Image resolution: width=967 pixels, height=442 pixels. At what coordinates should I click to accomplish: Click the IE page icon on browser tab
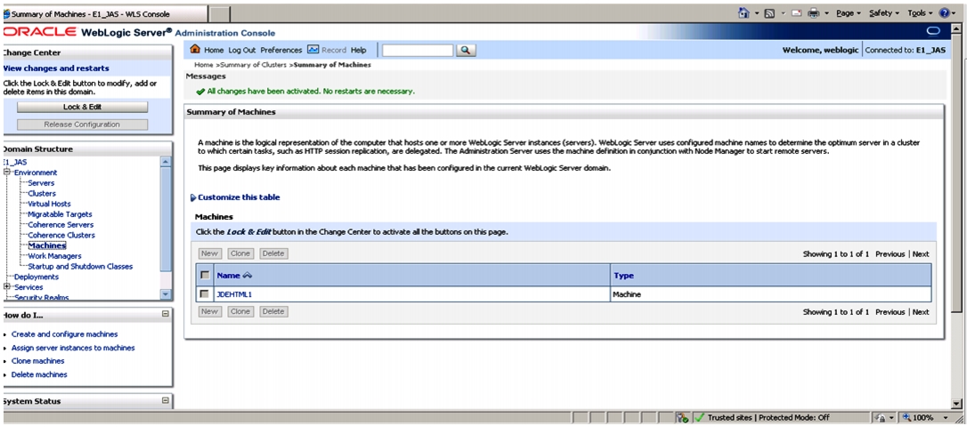pos(7,14)
